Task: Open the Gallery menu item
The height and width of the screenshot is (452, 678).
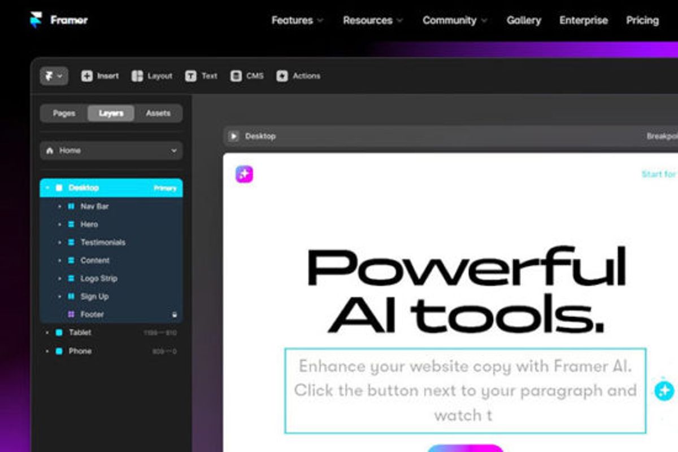Action: pos(524,20)
